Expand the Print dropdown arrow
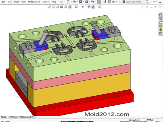Image resolution: width=163 pixels, height=122 pixels. coord(90,2)
